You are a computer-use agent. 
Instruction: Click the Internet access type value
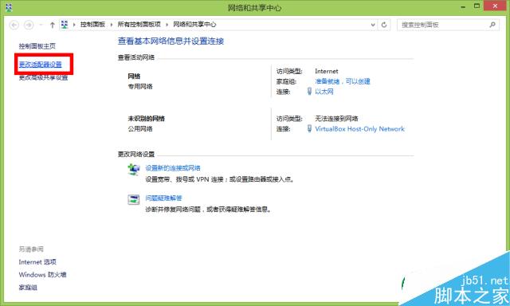pyautogui.click(x=327, y=71)
